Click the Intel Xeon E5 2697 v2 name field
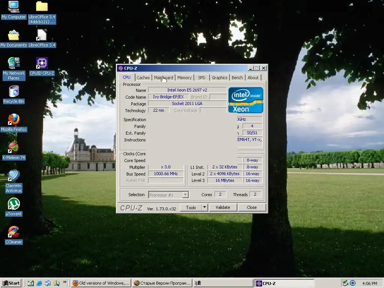This screenshot has height=288, width=384. click(187, 90)
